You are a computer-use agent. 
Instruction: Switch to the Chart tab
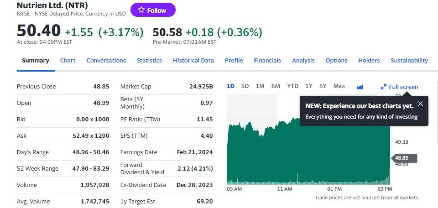coord(68,60)
